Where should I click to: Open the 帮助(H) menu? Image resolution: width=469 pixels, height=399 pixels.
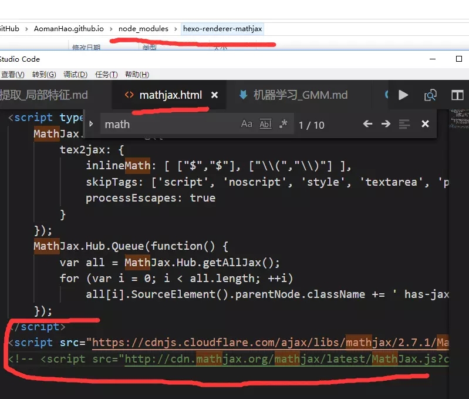click(137, 74)
